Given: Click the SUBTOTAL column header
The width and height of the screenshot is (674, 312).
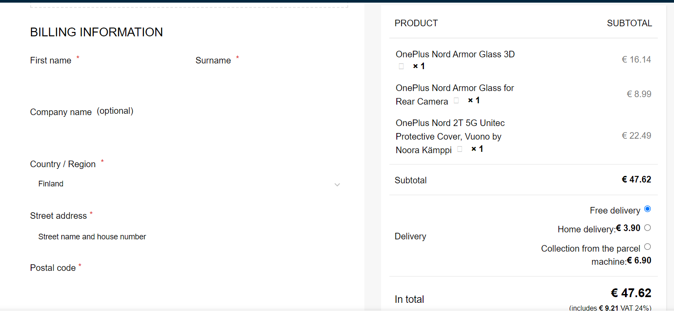Looking at the screenshot, I should click(629, 24).
